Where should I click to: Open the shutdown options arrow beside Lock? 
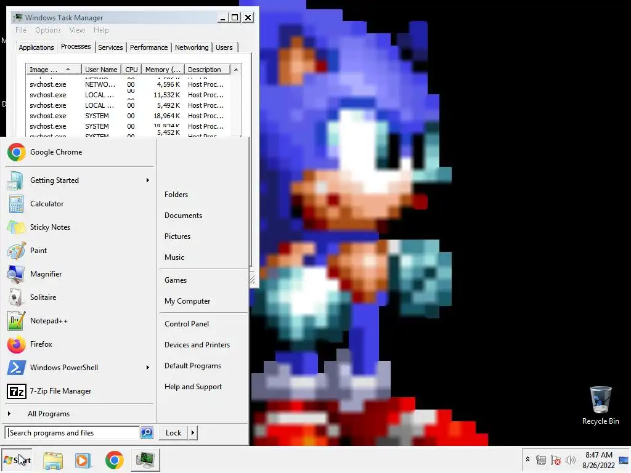click(x=192, y=433)
